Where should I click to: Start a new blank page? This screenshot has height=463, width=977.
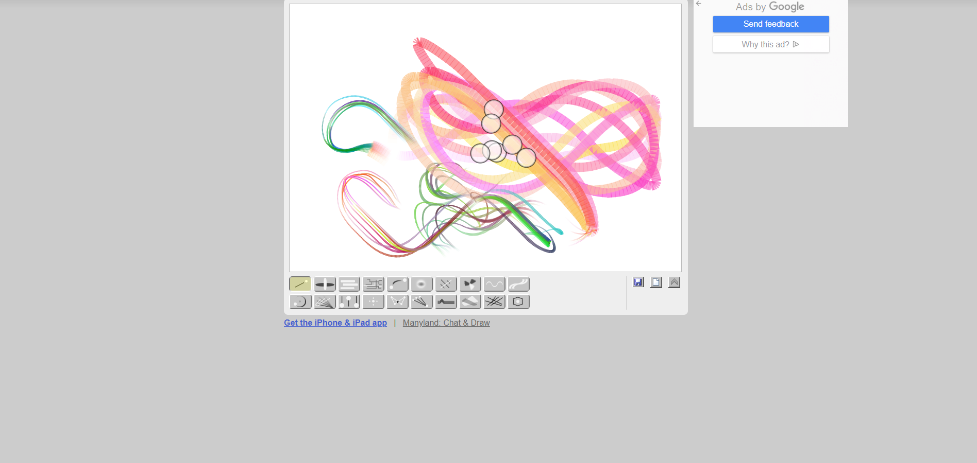point(656,282)
